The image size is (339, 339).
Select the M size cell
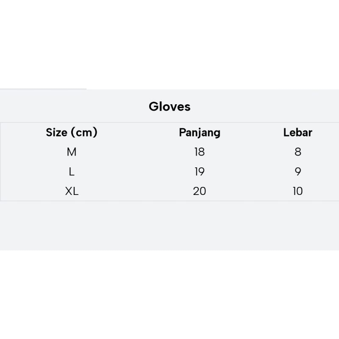(72, 152)
